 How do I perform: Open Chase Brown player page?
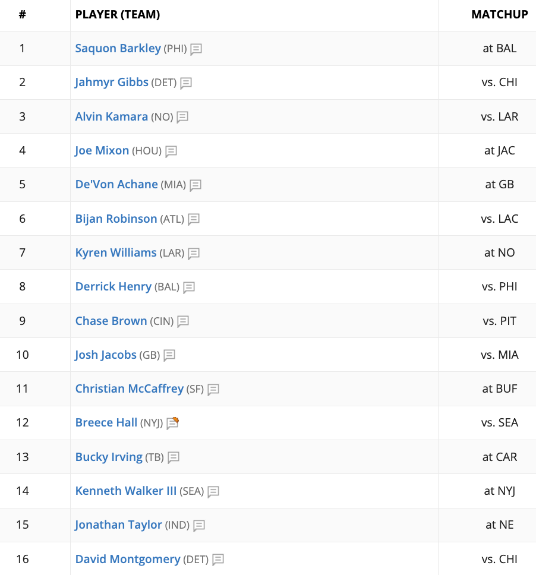click(111, 321)
